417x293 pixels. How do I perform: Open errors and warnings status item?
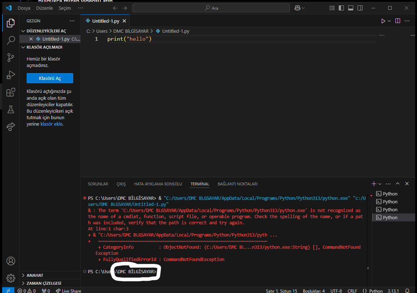[27, 290]
